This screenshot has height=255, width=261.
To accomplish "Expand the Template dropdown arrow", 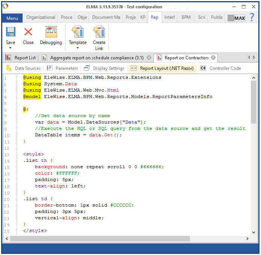I will click(x=77, y=48).
